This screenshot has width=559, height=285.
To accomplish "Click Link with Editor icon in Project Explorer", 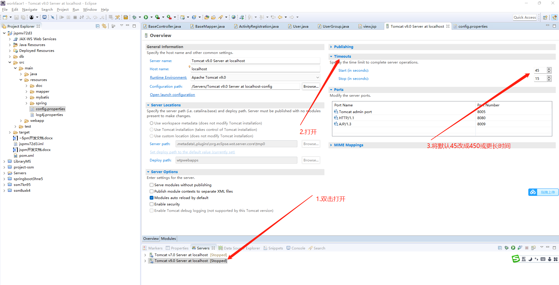I will 104,26.
